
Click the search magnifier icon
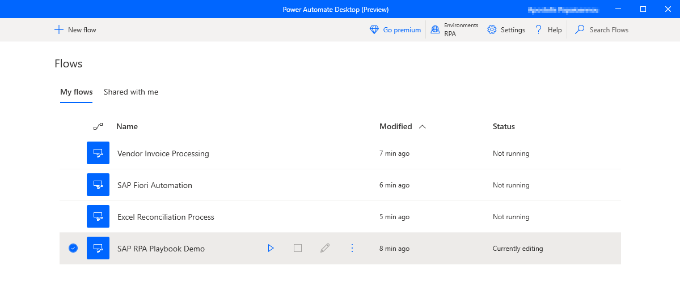[x=580, y=30]
